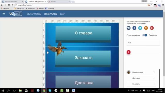Open File Explorer from taskbar

(x=20, y=90)
